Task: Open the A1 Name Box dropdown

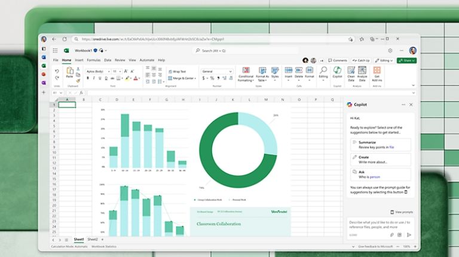Action: 61,93
